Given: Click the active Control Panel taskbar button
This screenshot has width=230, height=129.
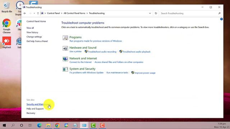Looking at the screenshot, I should click(x=84, y=125).
